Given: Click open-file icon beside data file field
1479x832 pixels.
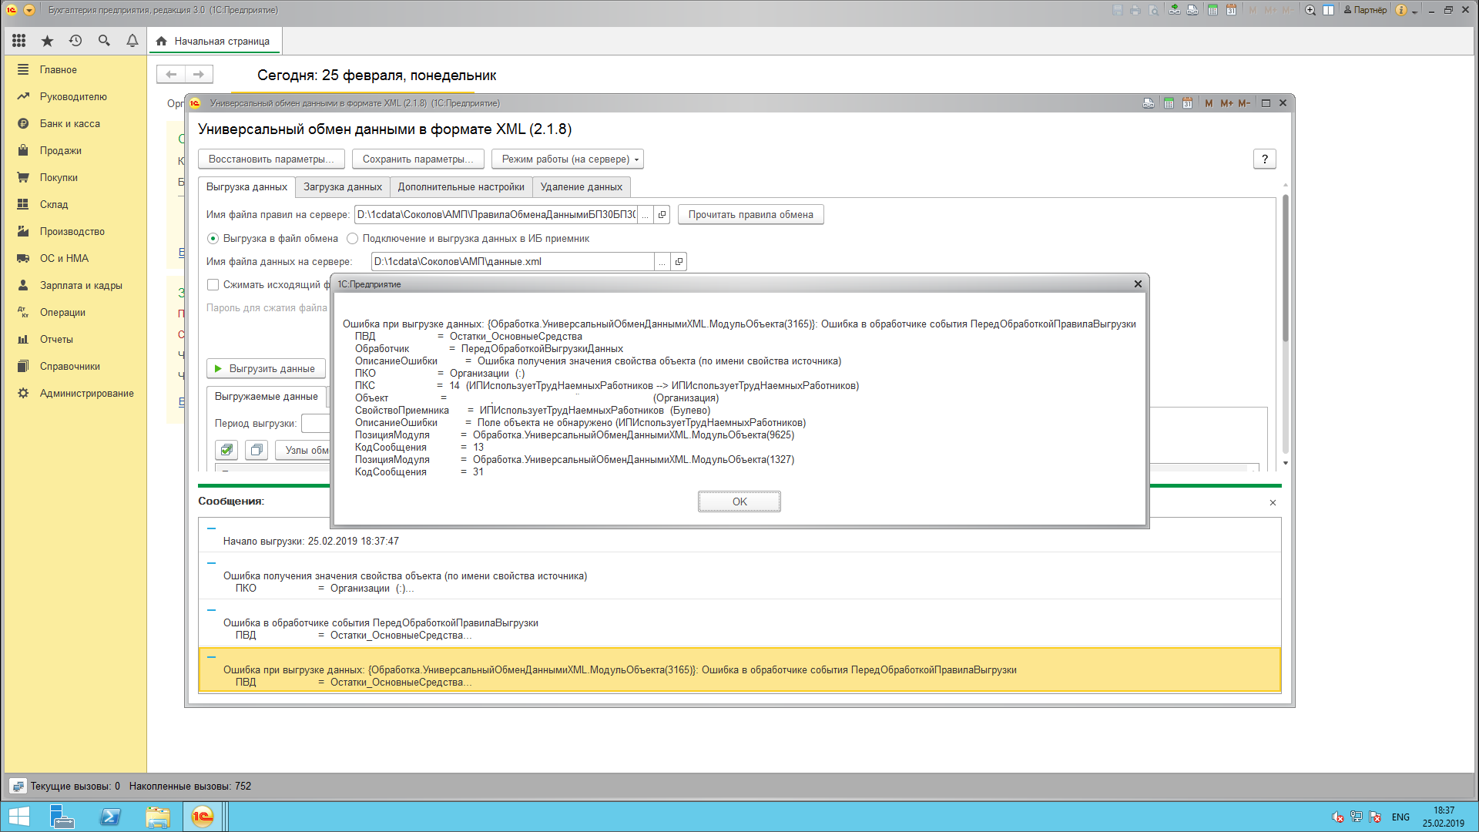Looking at the screenshot, I should [x=679, y=262].
